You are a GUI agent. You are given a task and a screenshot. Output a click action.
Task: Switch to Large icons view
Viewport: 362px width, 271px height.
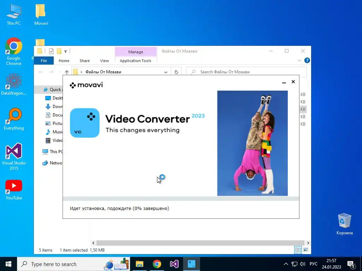[x=306, y=250]
